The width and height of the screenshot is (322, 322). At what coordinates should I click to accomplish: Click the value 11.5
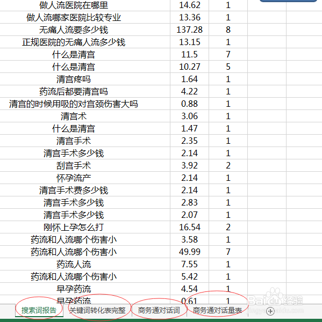tap(190, 54)
